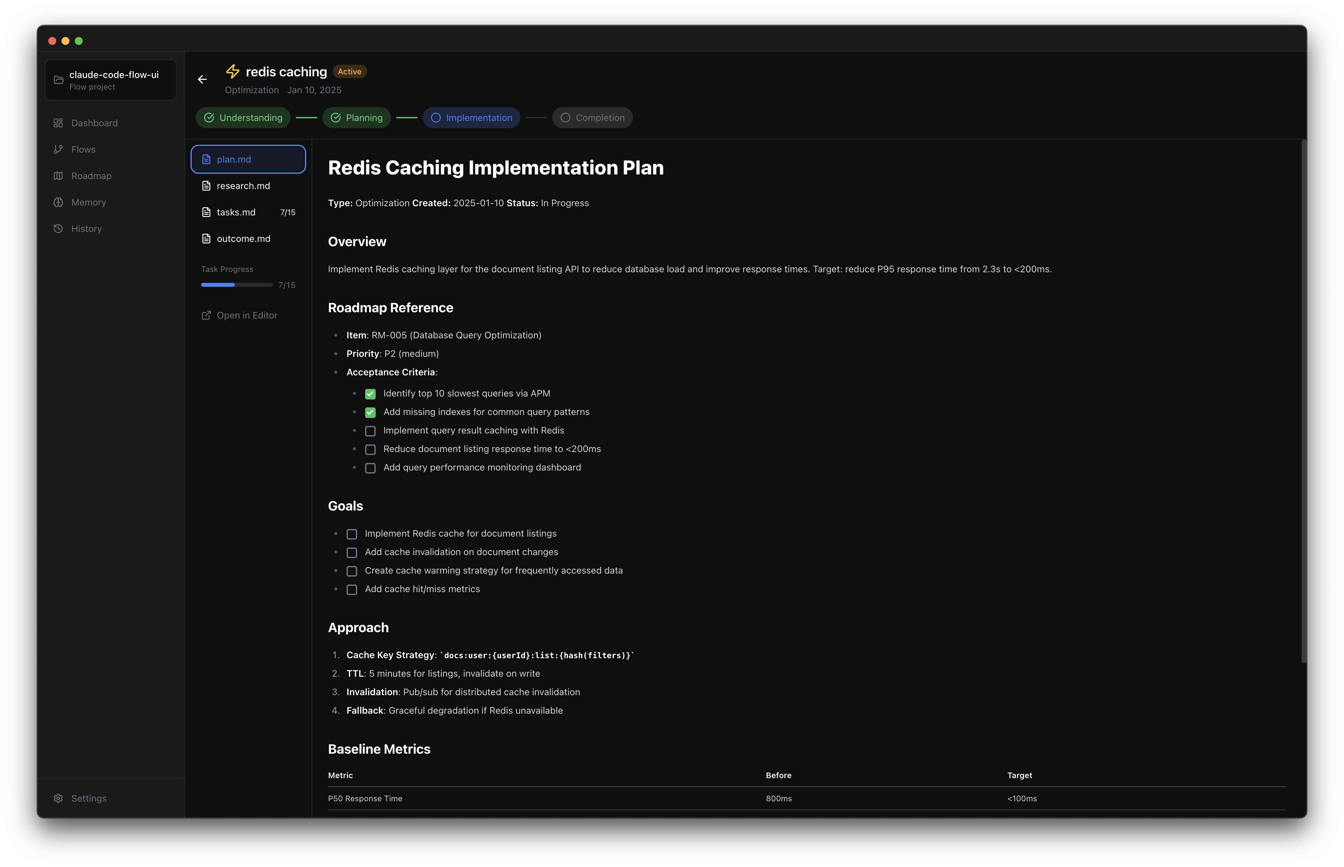Screen dimensions: 1344x867
Task: Click the Task Progress bar
Action: (237, 285)
